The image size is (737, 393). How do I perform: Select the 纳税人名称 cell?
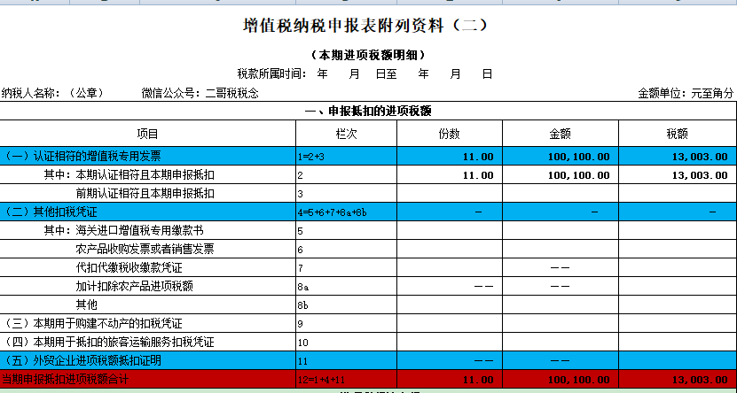tap(53, 93)
